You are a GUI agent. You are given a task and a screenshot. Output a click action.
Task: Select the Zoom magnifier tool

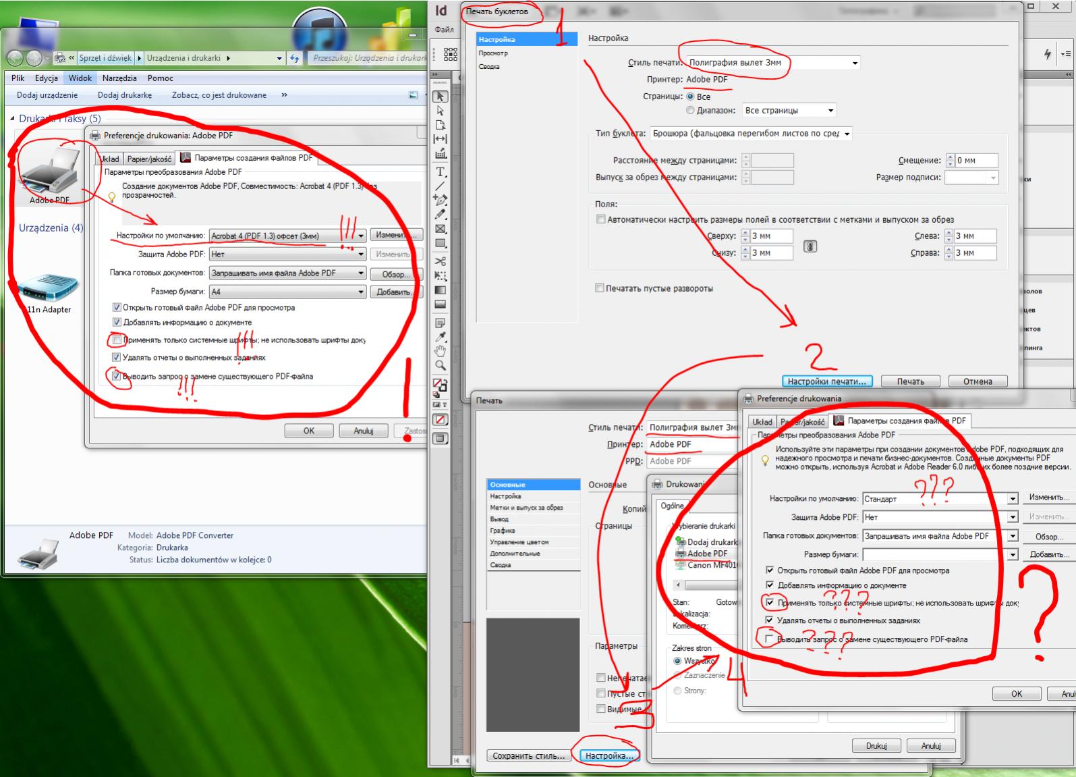tap(440, 366)
